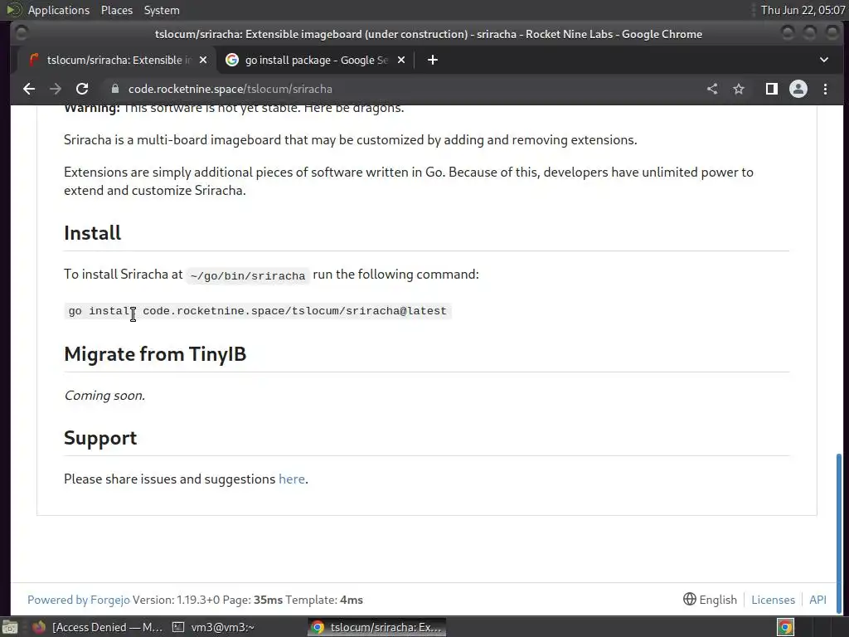Viewport: 849px width, 637px height.
Task: Click the page version text 1.19.3+0
Action: point(198,600)
